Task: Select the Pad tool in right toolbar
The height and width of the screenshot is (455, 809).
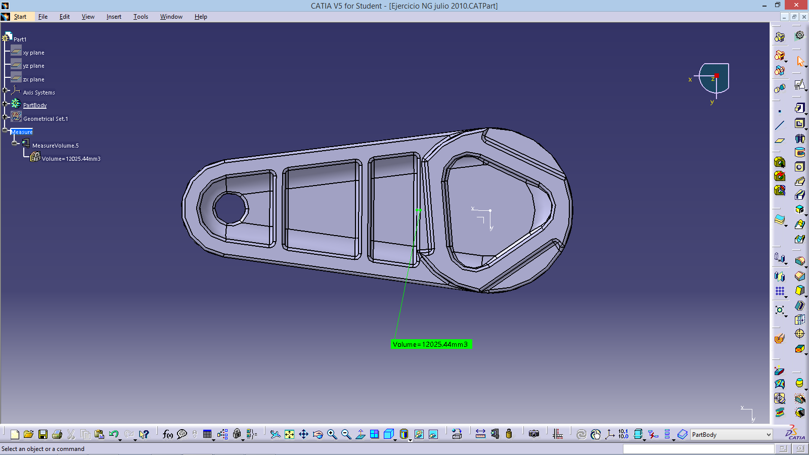Action: pos(799,108)
